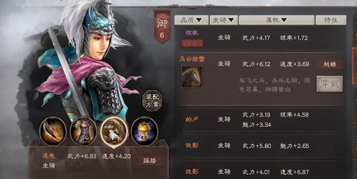The width and height of the screenshot is (357, 179).
Task: Select the 的卢 mount row
Action: pyautogui.click(x=260, y=119)
